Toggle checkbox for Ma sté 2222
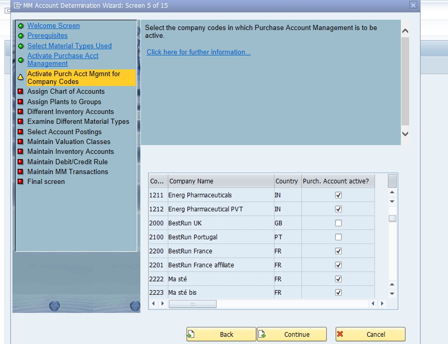The width and height of the screenshot is (448, 344). click(338, 279)
